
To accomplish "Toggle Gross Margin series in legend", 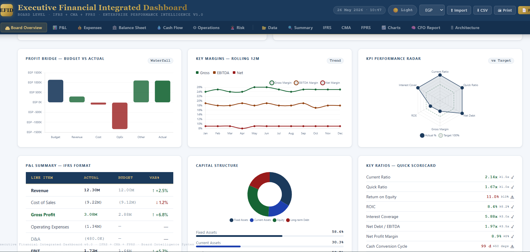I will (281, 83).
